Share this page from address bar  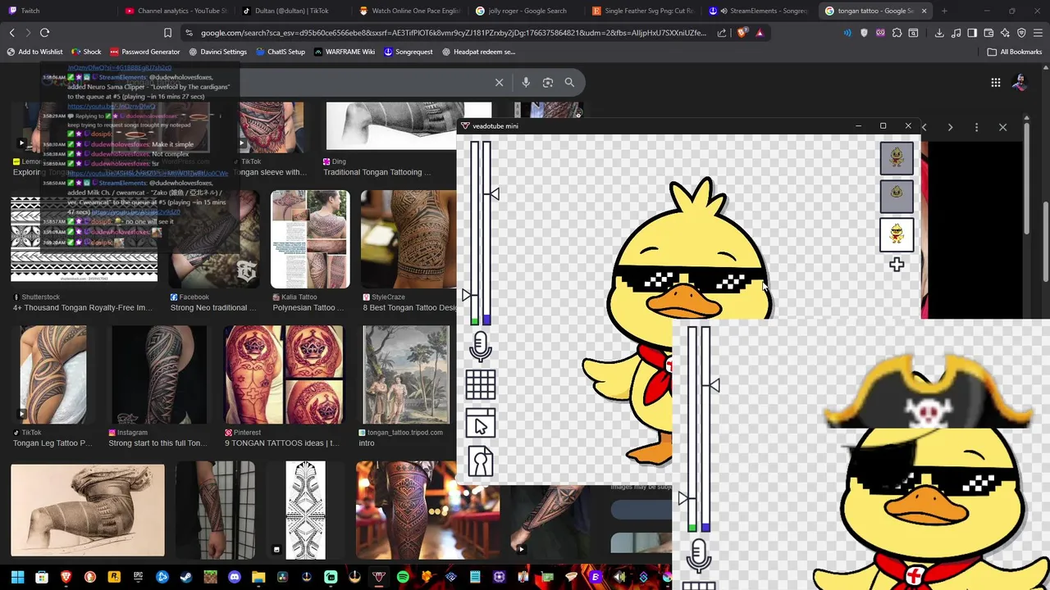point(722,33)
